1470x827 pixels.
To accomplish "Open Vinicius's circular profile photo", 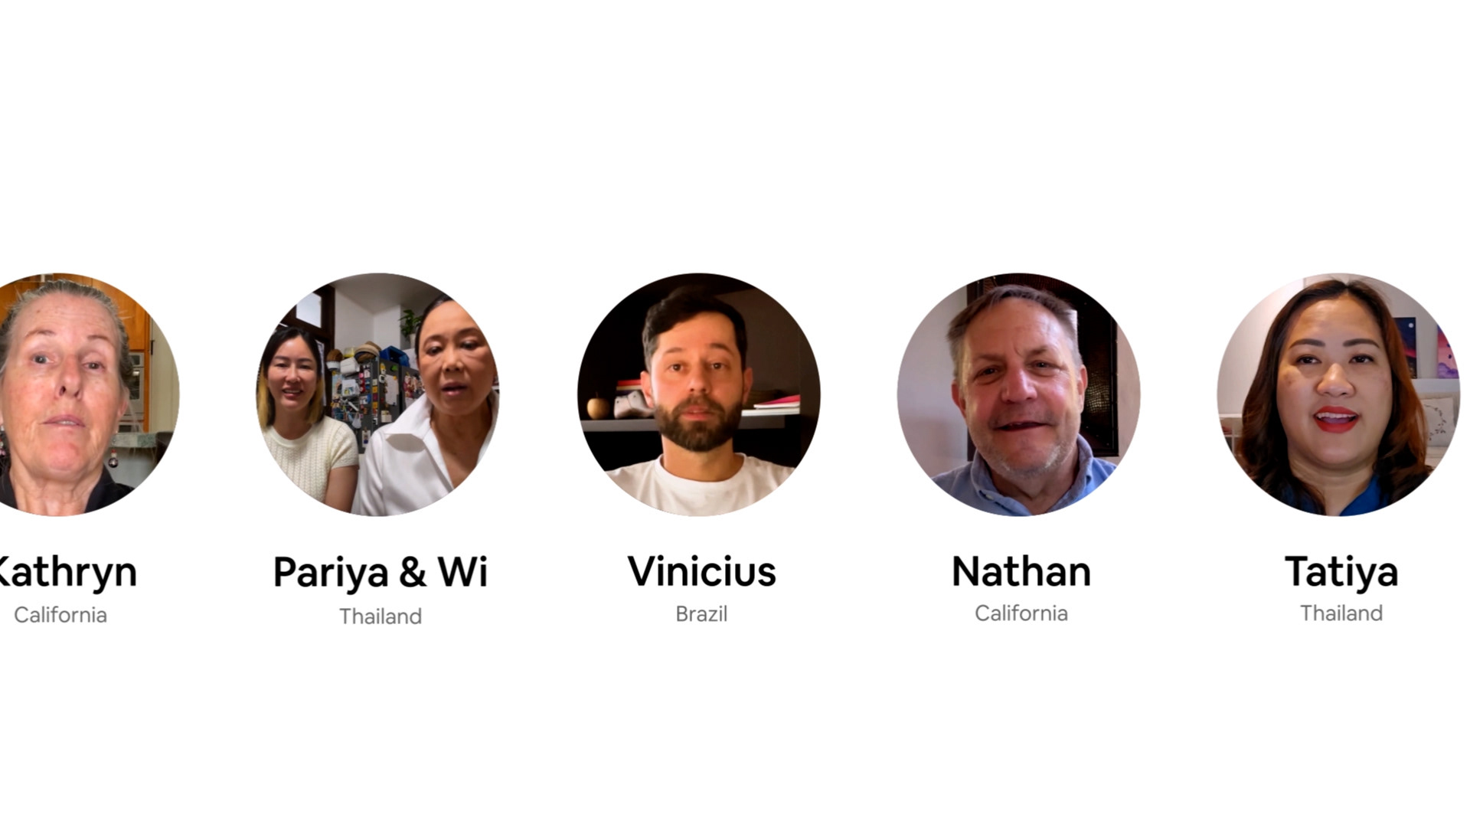I will pyautogui.click(x=698, y=394).
